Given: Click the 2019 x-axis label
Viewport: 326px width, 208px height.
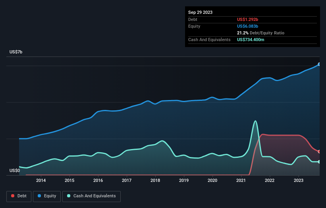Looking at the screenshot, I should (x=184, y=180).
